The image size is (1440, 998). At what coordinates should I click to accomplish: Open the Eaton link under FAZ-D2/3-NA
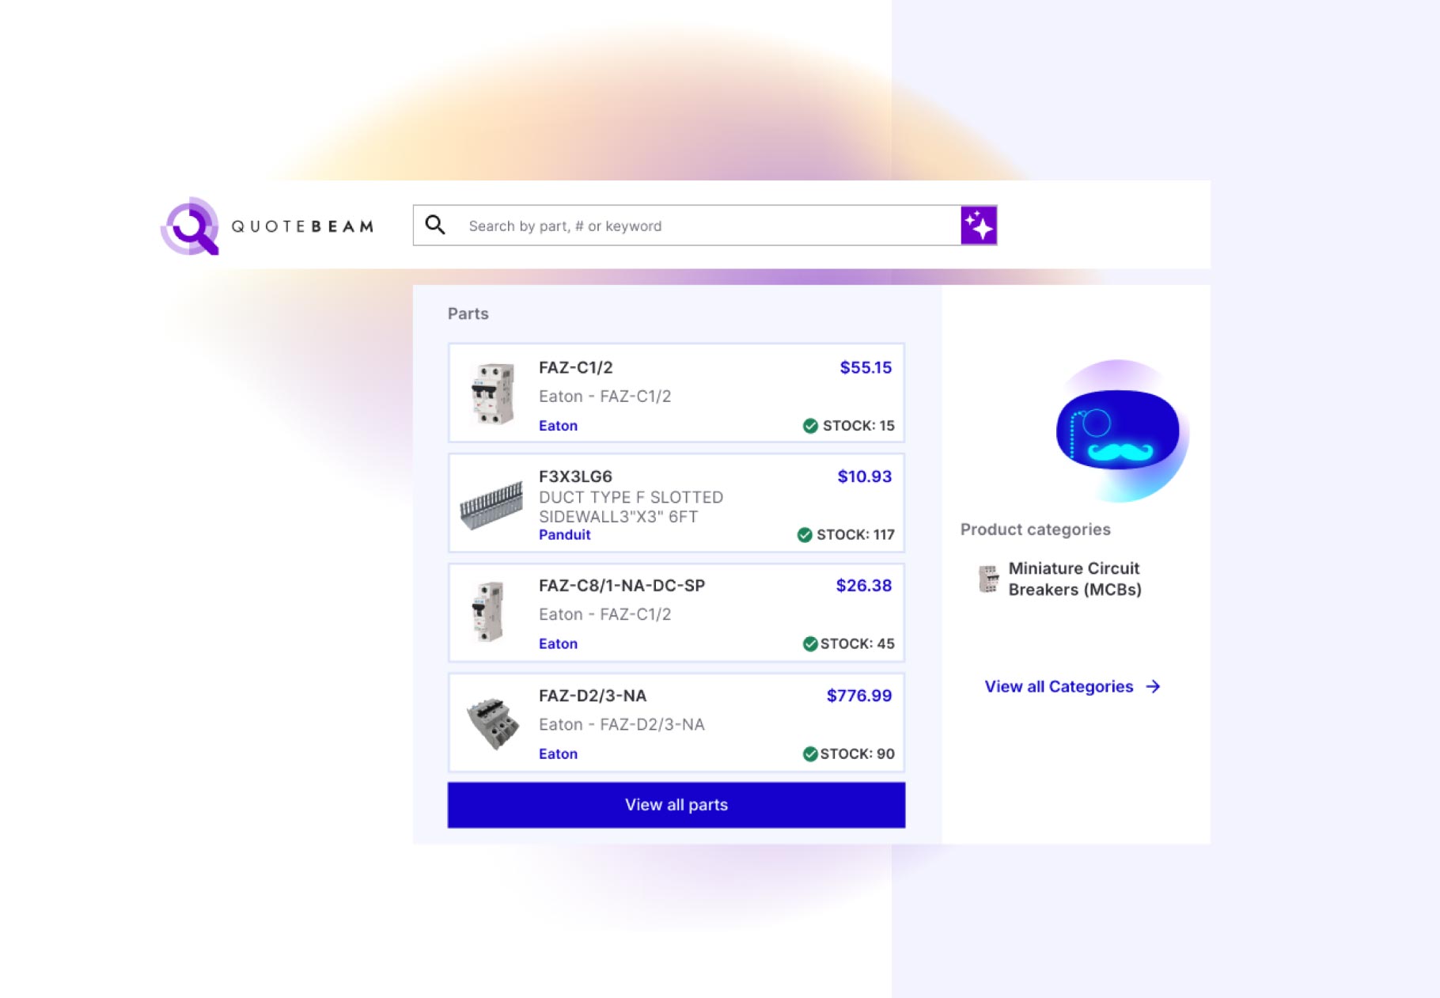click(558, 754)
